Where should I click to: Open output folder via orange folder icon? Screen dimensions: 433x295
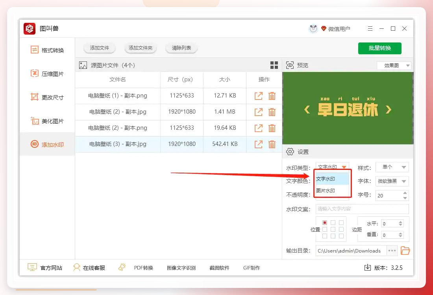405,251
